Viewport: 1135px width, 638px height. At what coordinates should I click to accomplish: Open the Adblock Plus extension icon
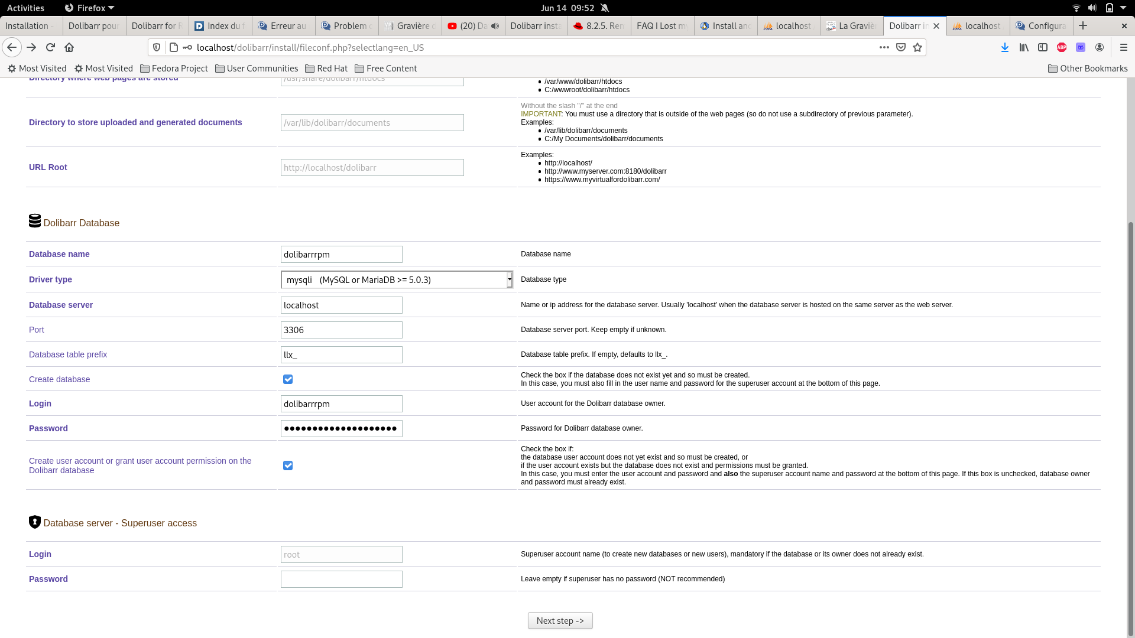point(1062,47)
